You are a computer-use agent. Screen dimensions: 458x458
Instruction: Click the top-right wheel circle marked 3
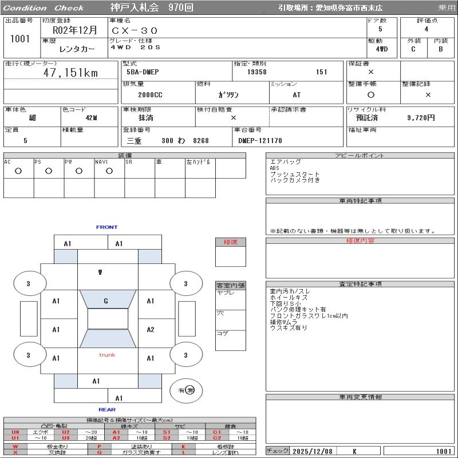point(185,283)
